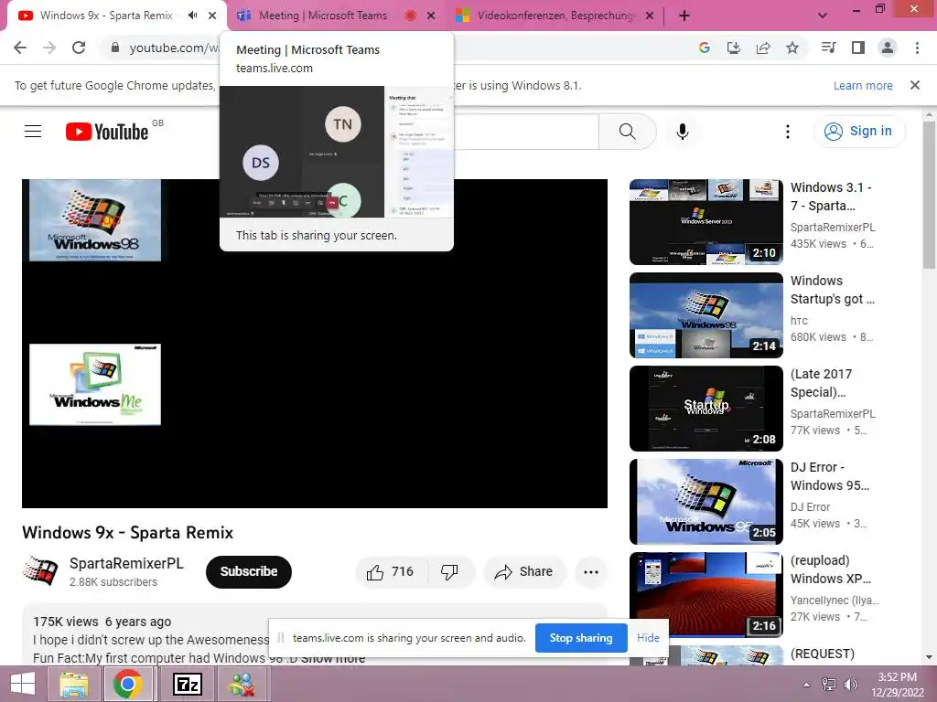The image size is (937, 702).
Task: Search with voice microphone button
Action: pos(683,132)
